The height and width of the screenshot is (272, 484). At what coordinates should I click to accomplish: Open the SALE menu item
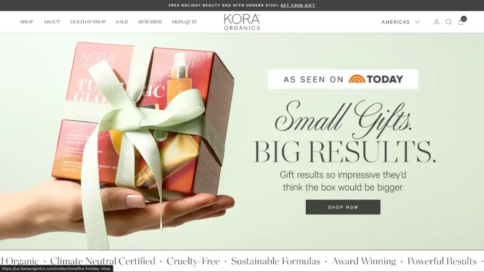(122, 22)
